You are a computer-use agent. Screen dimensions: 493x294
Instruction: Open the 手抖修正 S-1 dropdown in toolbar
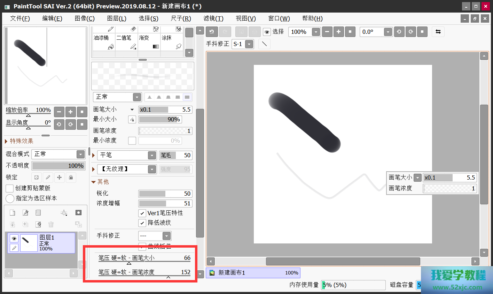coord(249,44)
